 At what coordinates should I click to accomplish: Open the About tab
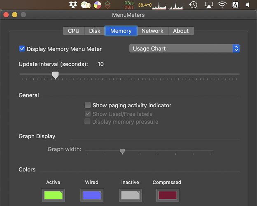(x=181, y=31)
